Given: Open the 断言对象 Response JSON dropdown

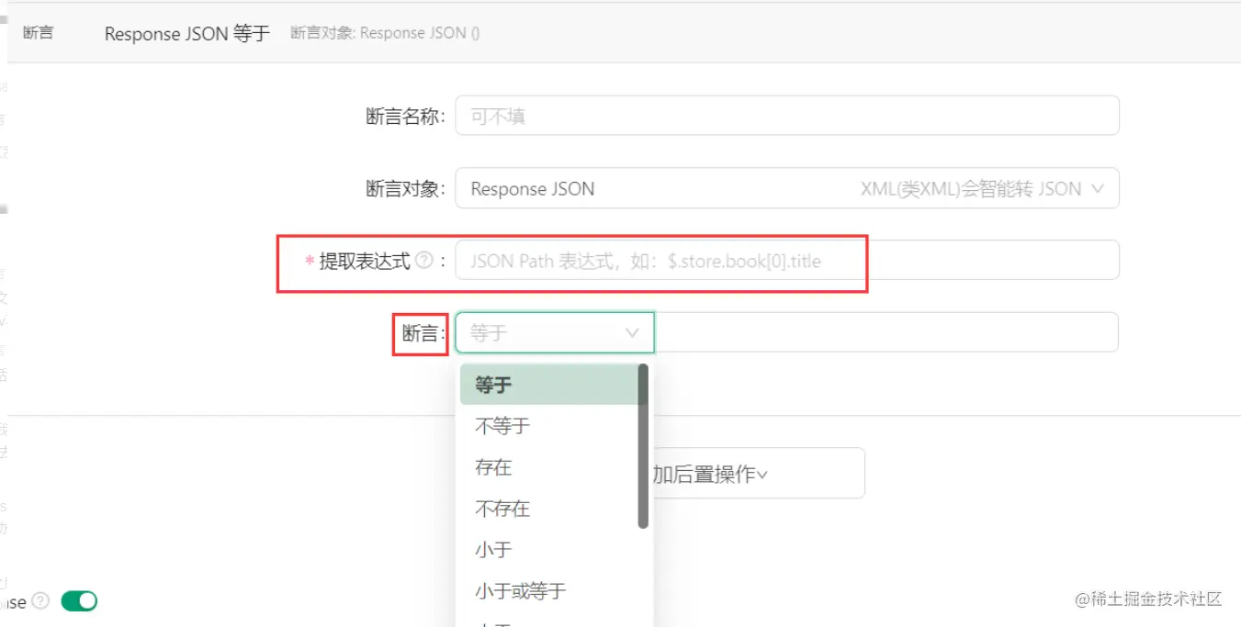Looking at the screenshot, I should tap(787, 188).
